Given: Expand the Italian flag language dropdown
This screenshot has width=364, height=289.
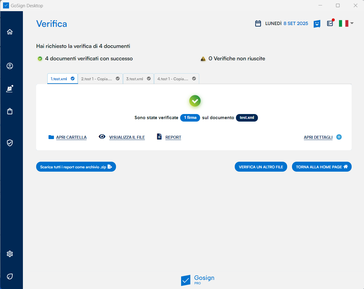Looking at the screenshot, I should click(346, 23).
